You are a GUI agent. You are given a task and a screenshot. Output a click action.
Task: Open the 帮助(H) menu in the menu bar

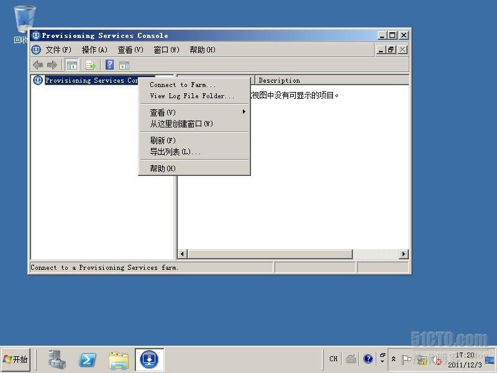coord(203,50)
